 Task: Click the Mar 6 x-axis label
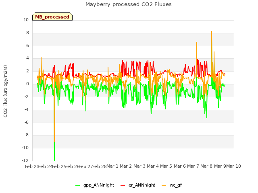click(180, 166)
